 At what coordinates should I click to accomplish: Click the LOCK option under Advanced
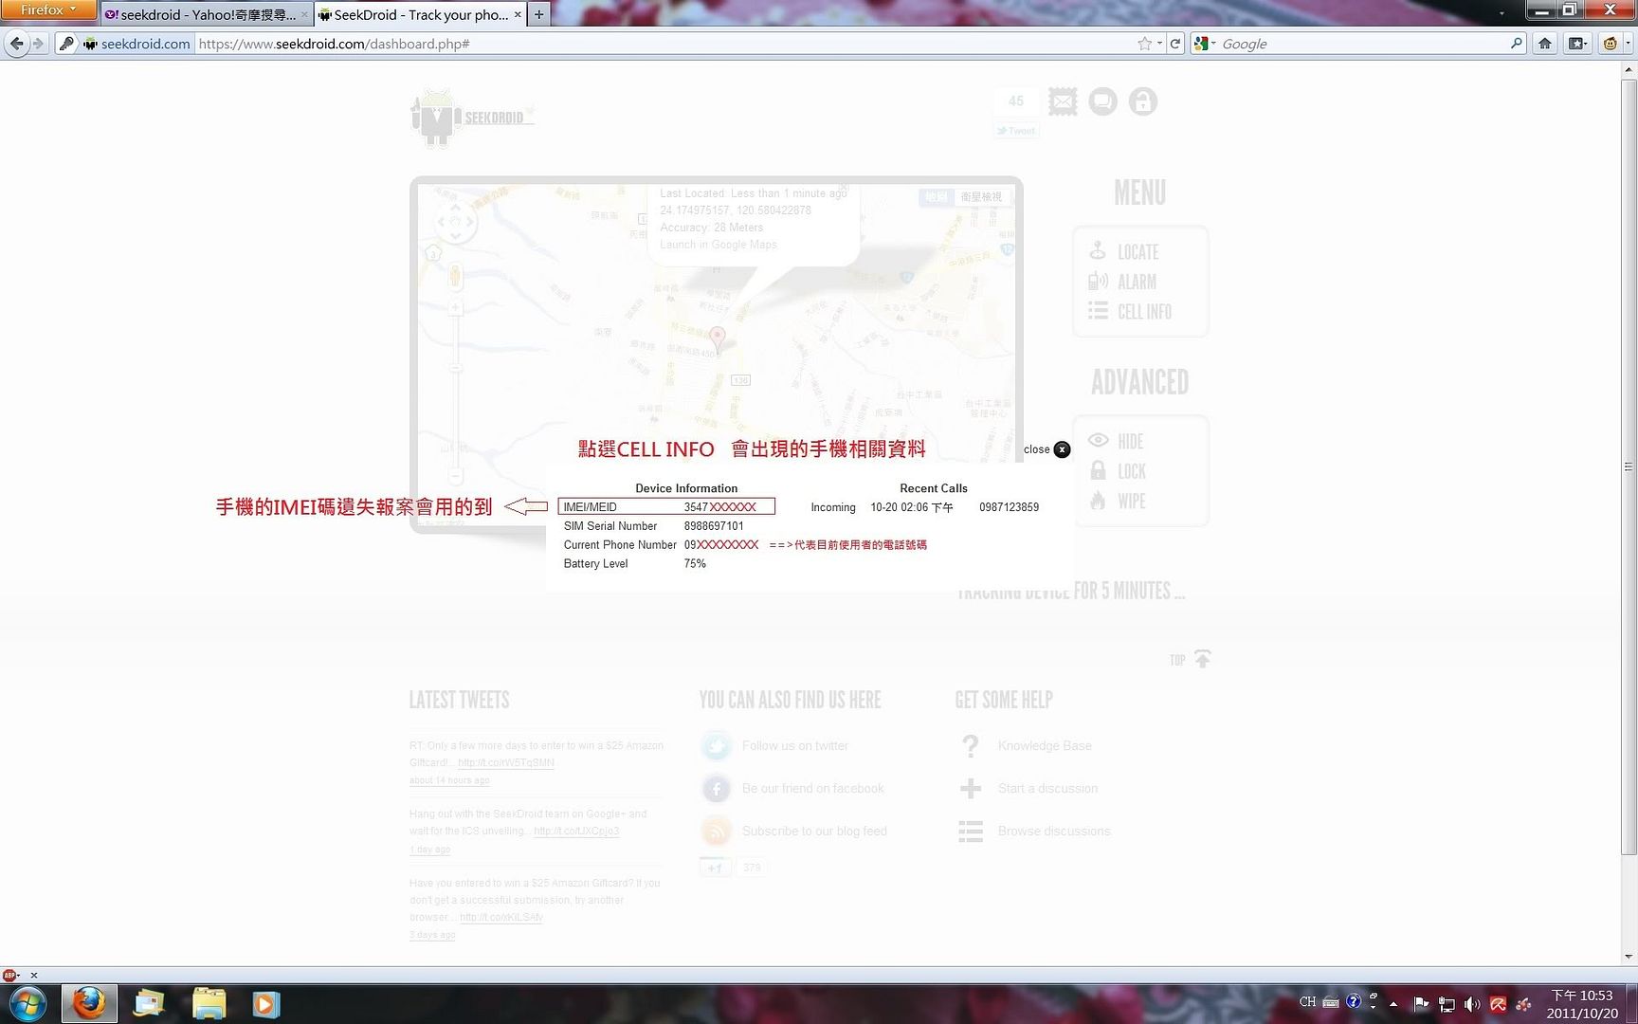pyautogui.click(x=1130, y=472)
